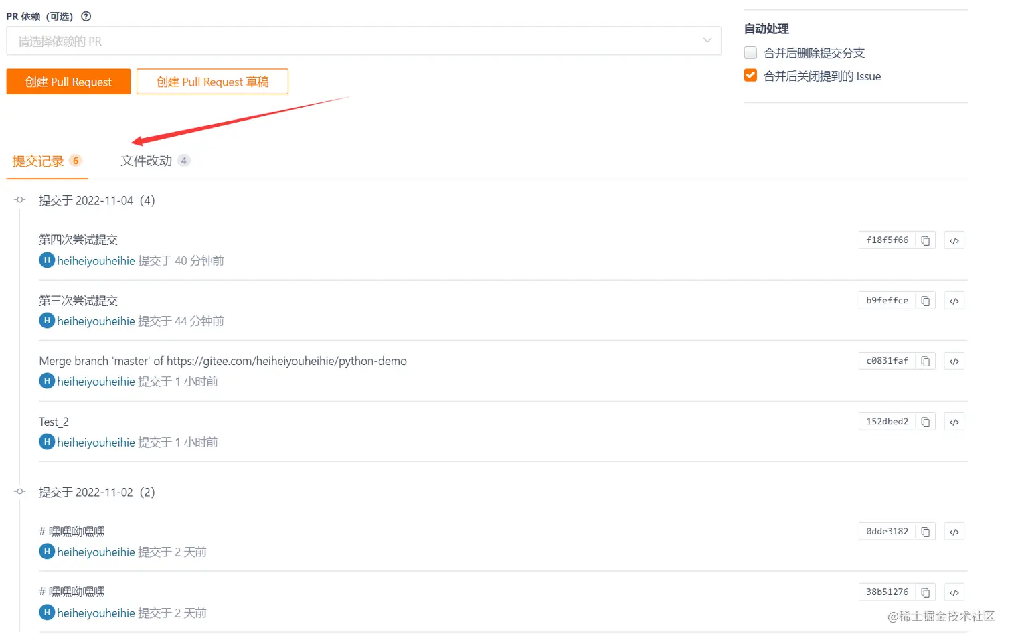Enable 合并后删除提交分支 checkbox
The image size is (1012, 640).
pyautogui.click(x=750, y=52)
